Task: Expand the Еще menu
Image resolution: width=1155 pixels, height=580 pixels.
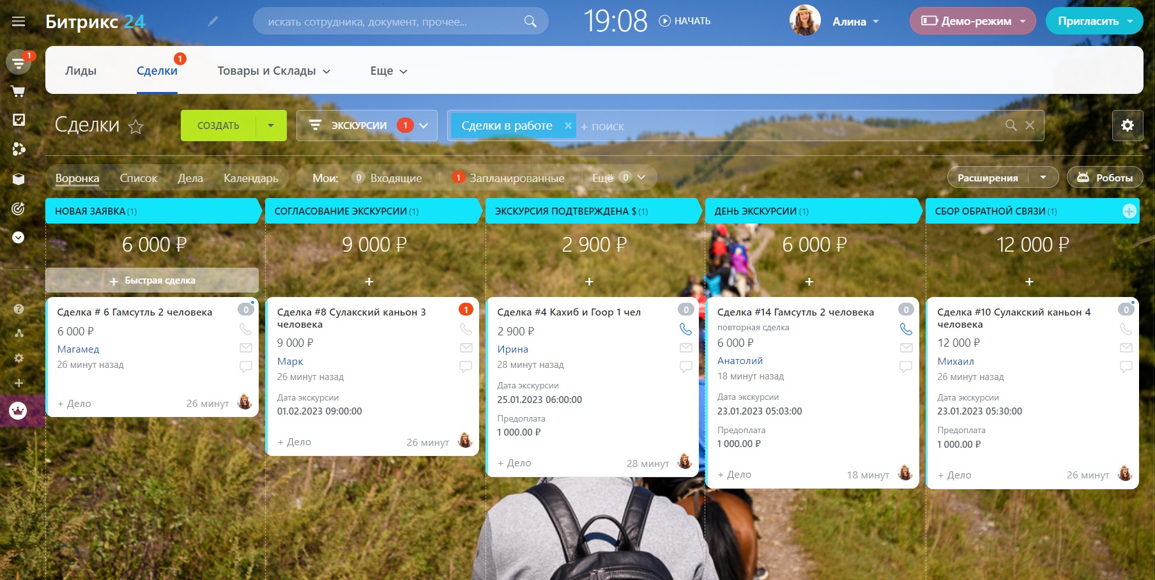Action: click(x=389, y=71)
